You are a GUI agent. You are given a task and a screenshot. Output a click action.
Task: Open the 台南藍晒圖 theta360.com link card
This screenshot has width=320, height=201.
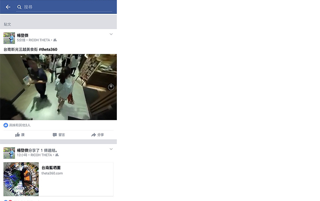tap(58, 179)
